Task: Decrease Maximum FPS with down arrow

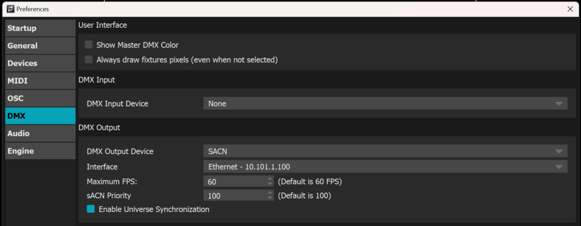Action: click(x=270, y=184)
